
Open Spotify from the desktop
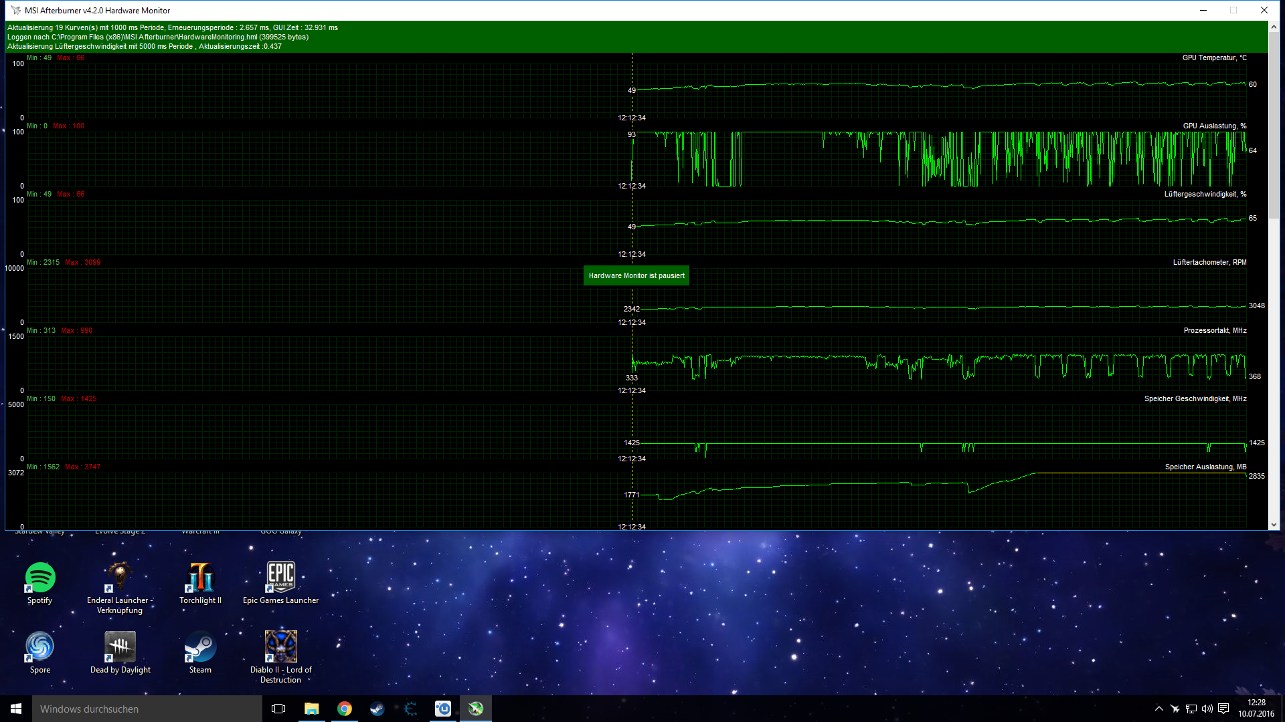click(40, 578)
